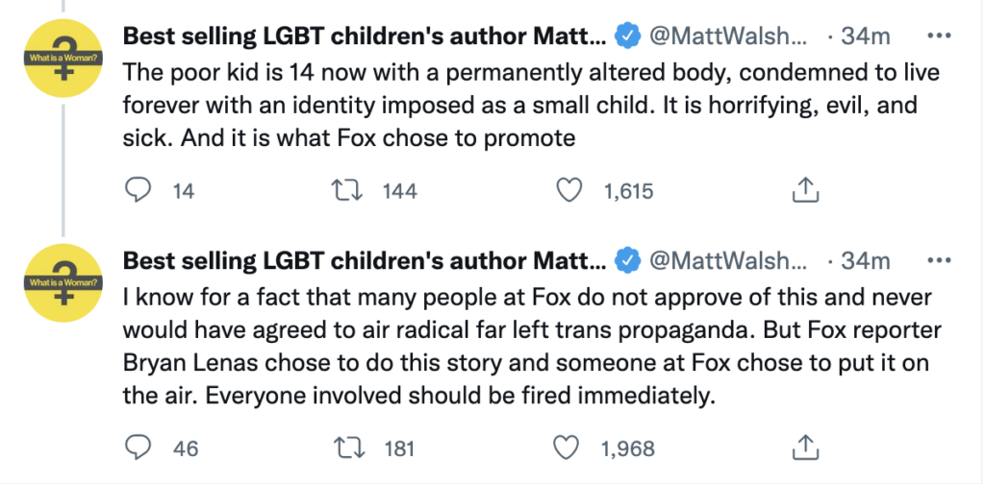Open the profile avatar on the first tweet

(x=62, y=59)
